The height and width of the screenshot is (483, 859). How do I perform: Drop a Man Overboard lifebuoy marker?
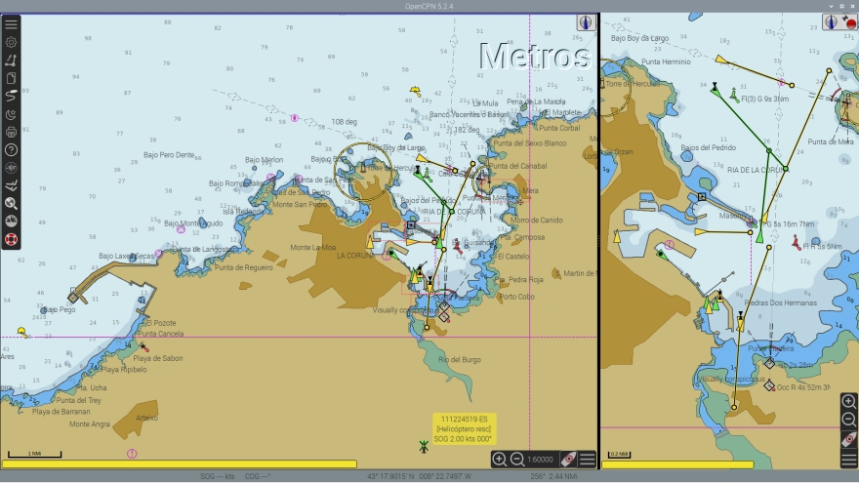pyautogui.click(x=11, y=239)
